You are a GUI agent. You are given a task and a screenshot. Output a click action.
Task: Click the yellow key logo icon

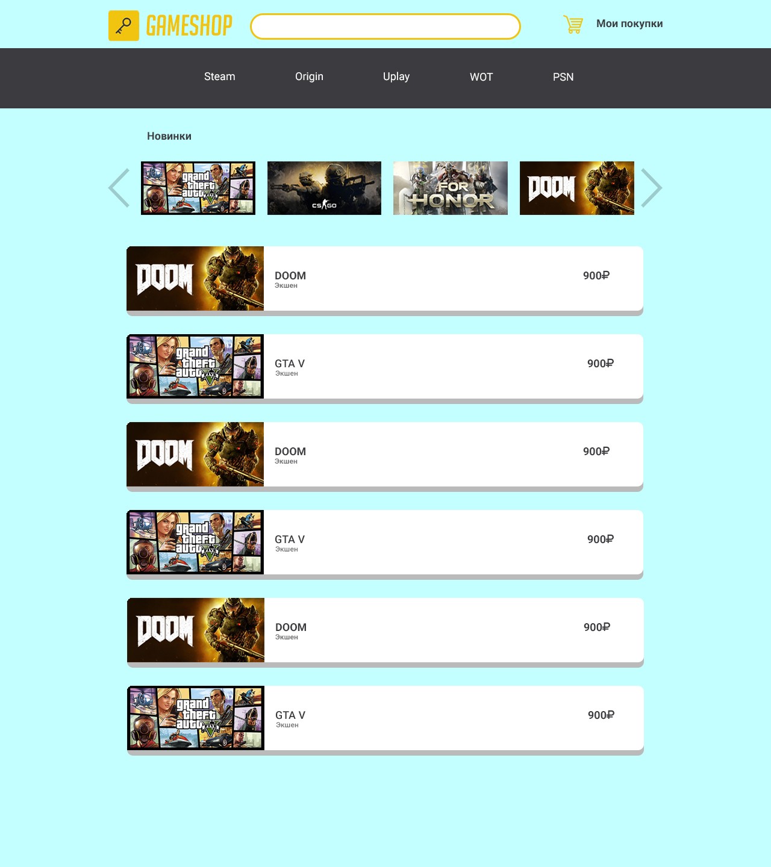(123, 26)
